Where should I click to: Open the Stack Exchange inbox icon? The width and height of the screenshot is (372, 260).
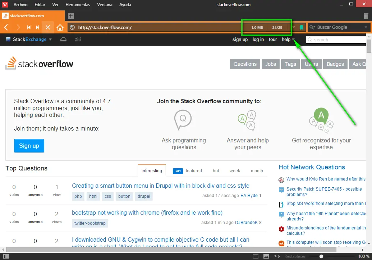coord(63,40)
